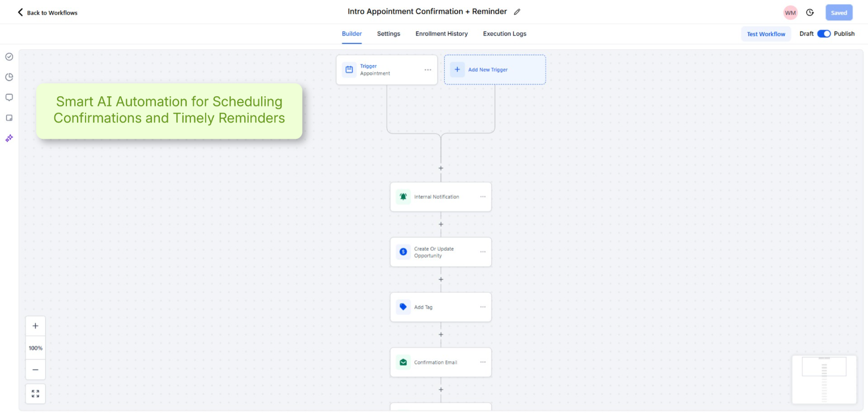Open the sticky note sidebar icon
Image resolution: width=868 pixels, height=415 pixels.
pos(9,118)
